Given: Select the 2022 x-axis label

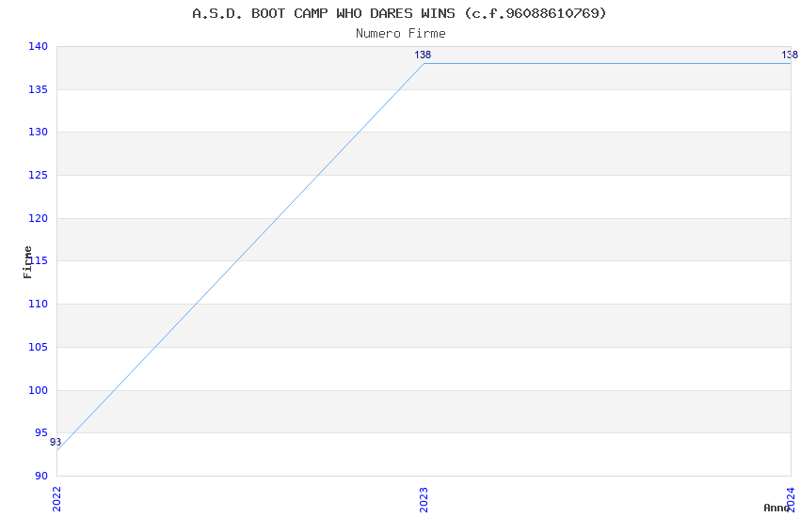Looking at the screenshot, I should click(56, 499).
